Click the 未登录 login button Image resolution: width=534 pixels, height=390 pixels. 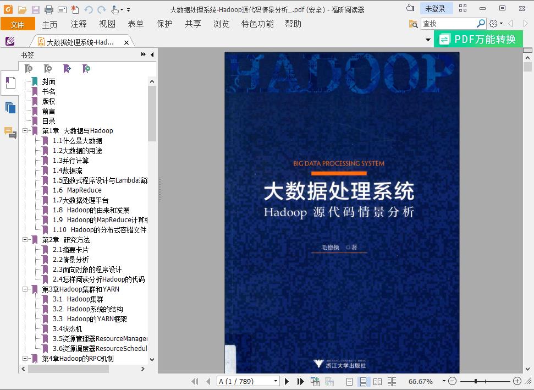[x=435, y=8]
